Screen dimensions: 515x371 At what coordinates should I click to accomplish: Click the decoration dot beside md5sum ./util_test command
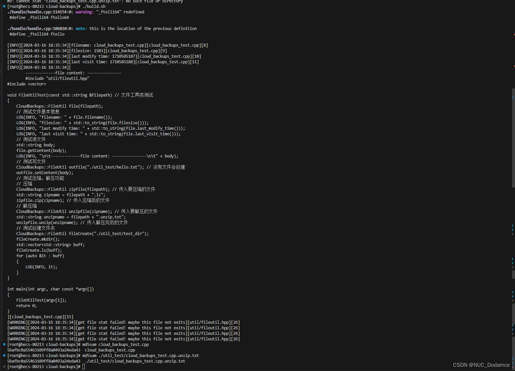[4, 355]
